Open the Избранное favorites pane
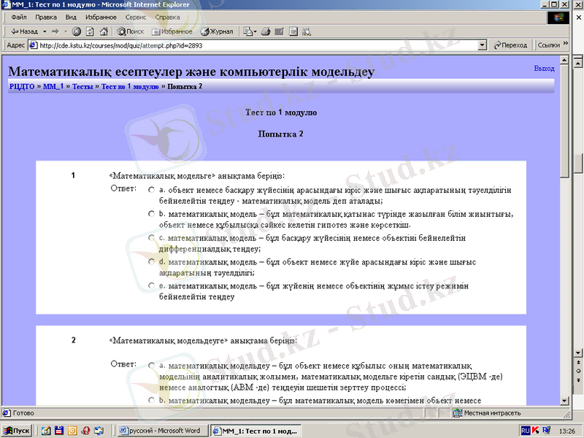The width and height of the screenshot is (584, 438). tap(172, 31)
